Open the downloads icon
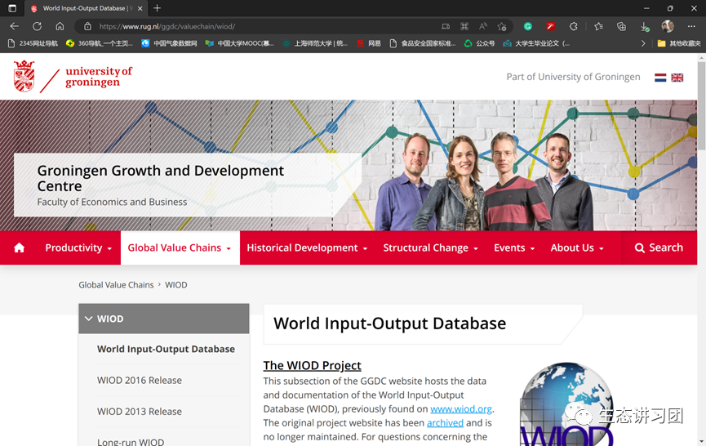 tap(644, 26)
